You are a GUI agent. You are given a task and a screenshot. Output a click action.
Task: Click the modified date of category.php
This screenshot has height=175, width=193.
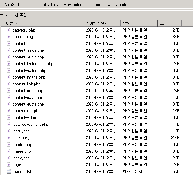(x=102, y=30)
